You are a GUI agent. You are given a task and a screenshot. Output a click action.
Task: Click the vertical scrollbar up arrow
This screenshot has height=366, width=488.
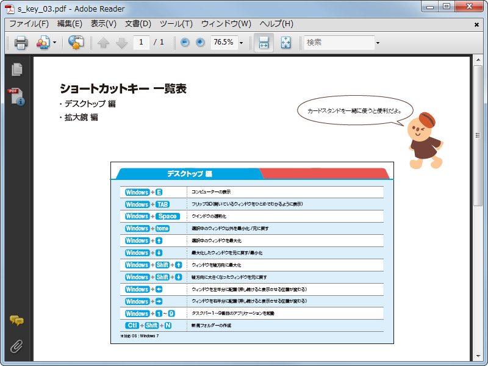478,59
